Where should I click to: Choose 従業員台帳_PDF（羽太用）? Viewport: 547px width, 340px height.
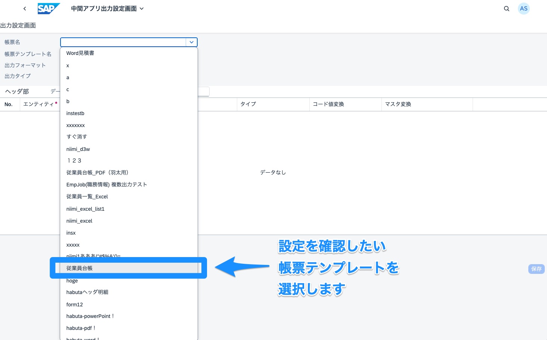coord(129,173)
